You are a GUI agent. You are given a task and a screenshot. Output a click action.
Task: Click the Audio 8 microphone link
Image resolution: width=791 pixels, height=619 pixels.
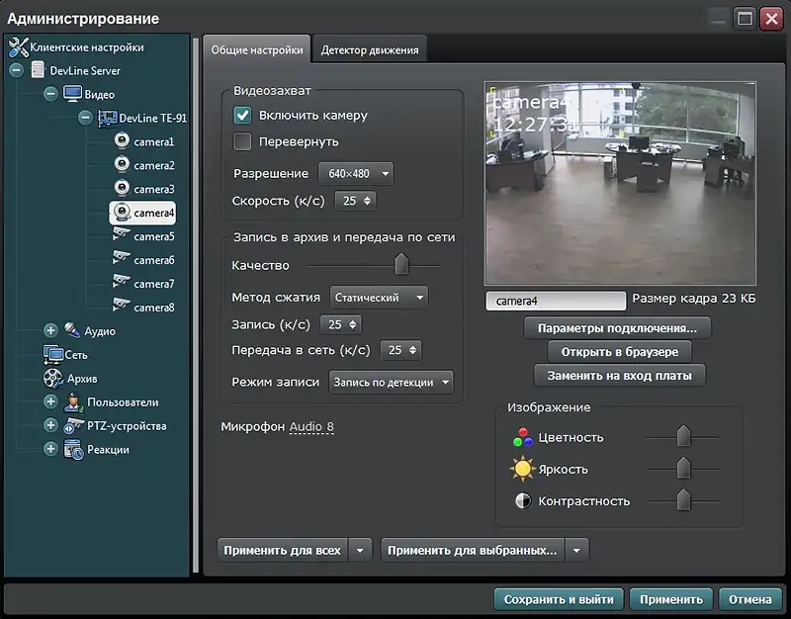tap(311, 427)
